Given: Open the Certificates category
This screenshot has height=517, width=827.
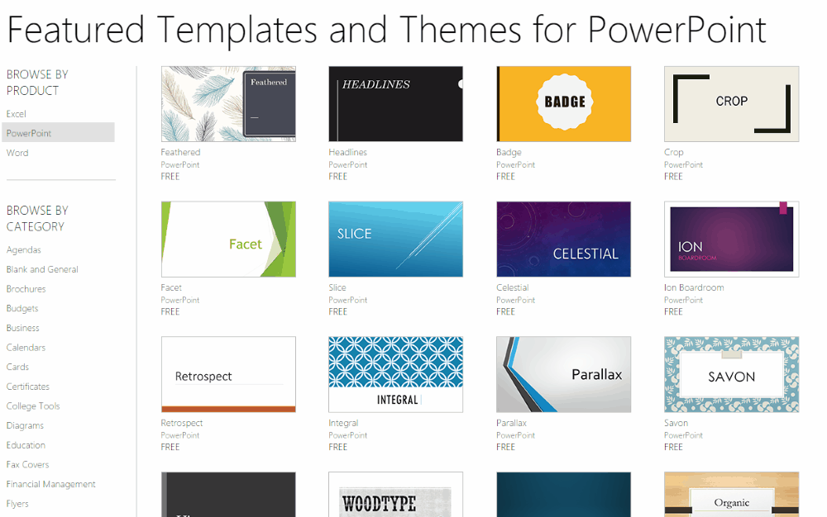Looking at the screenshot, I should (28, 386).
